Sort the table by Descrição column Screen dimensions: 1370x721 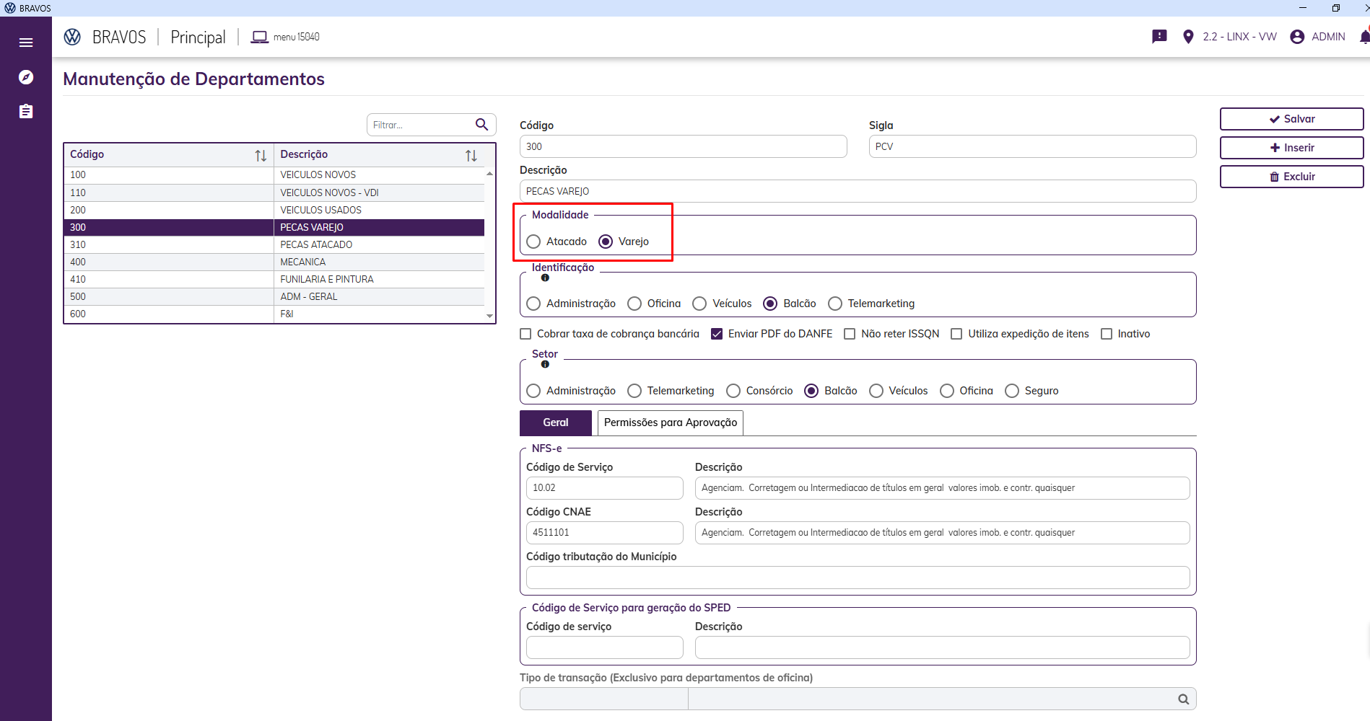pyautogui.click(x=471, y=155)
